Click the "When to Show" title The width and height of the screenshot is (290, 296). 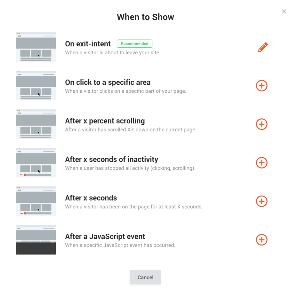(x=145, y=17)
